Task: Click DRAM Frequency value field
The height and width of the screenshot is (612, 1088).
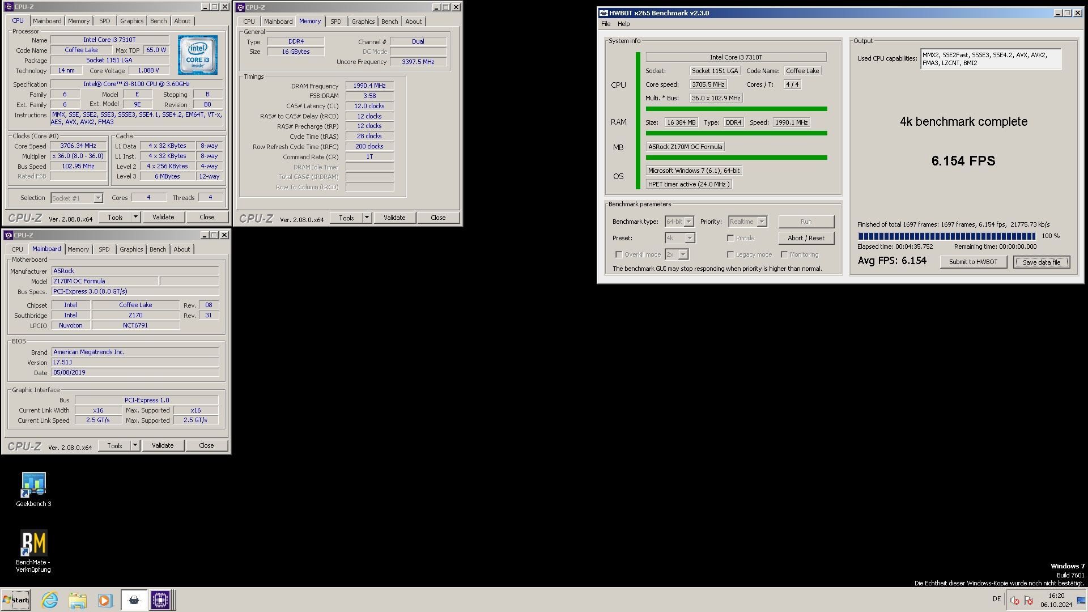Action: [369, 86]
